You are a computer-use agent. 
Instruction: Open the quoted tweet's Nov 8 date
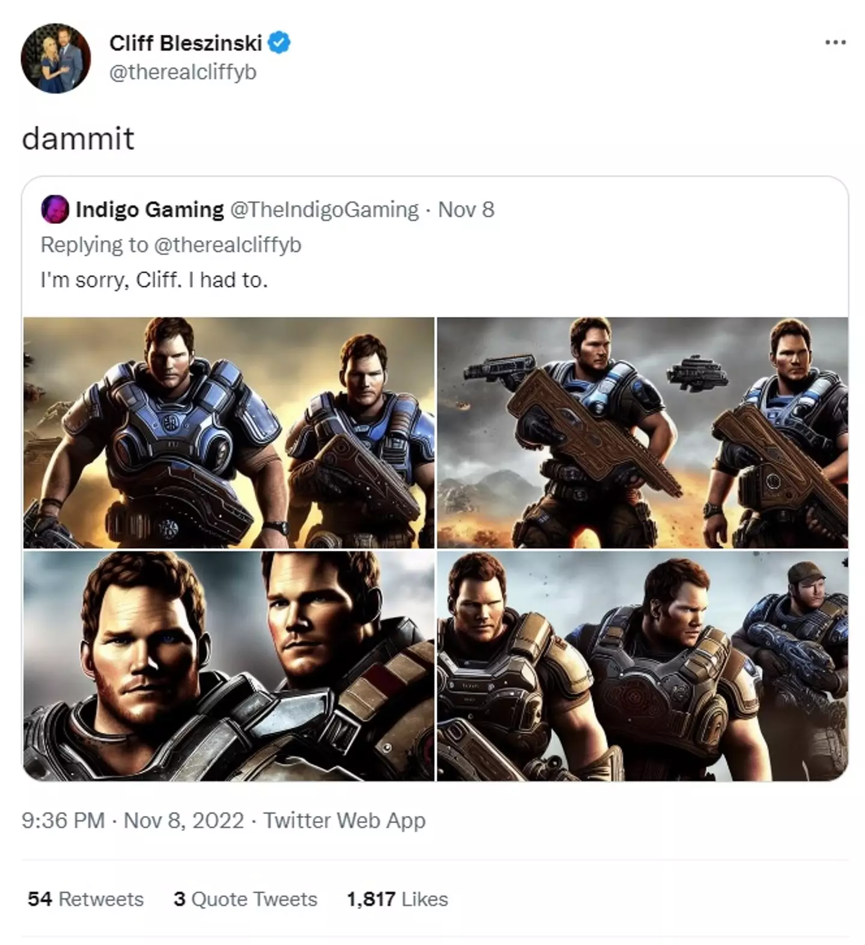click(x=466, y=210)
